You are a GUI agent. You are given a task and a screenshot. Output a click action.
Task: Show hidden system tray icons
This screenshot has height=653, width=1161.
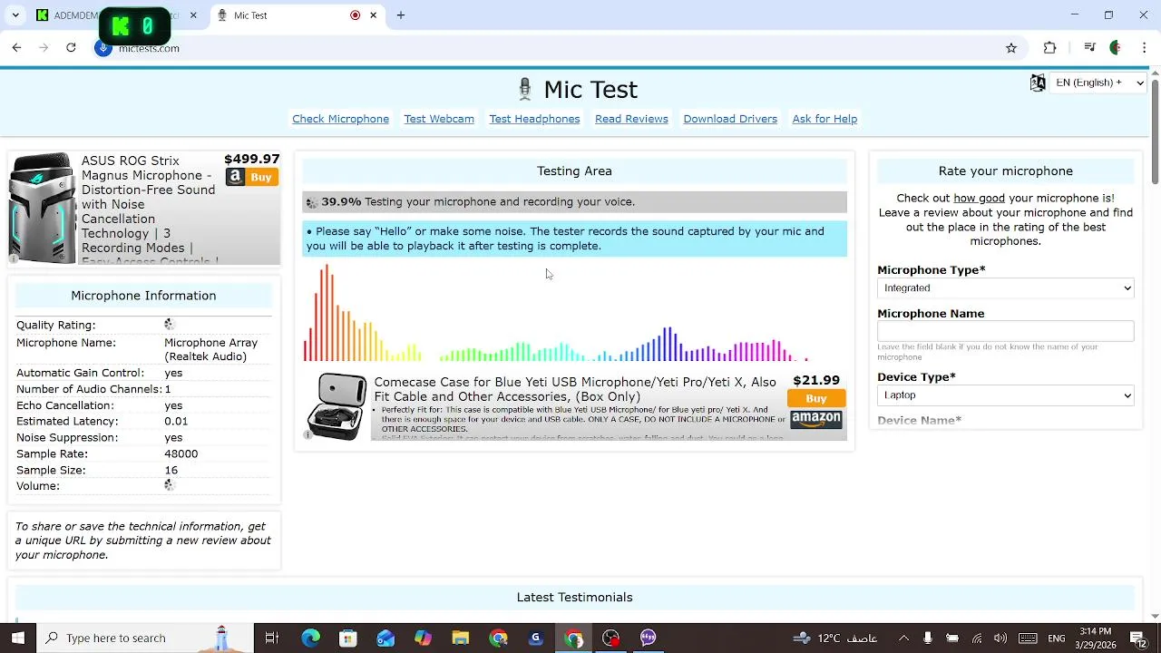[x=903, y=638]
